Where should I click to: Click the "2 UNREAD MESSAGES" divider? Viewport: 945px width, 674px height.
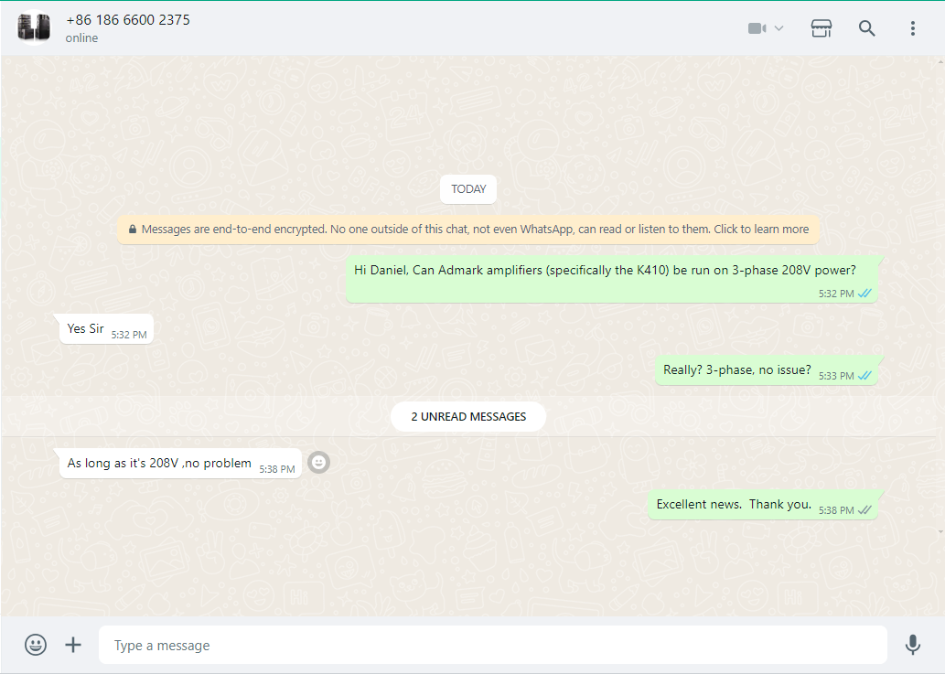(468, 417)
